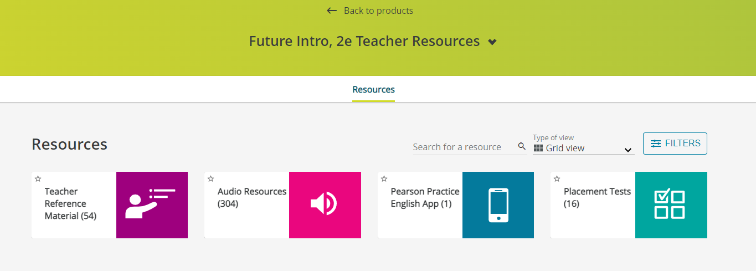Go back via Back to products link

378,11
